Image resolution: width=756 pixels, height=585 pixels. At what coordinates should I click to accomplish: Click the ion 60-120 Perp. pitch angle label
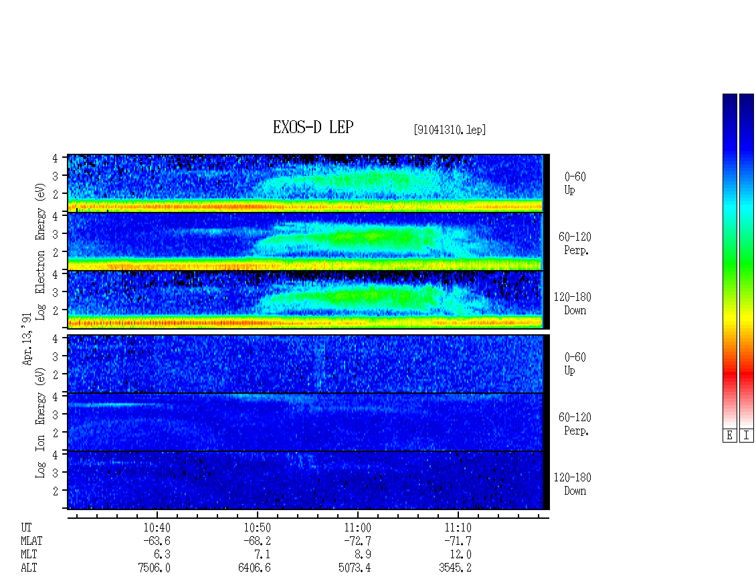pos(575,424)
